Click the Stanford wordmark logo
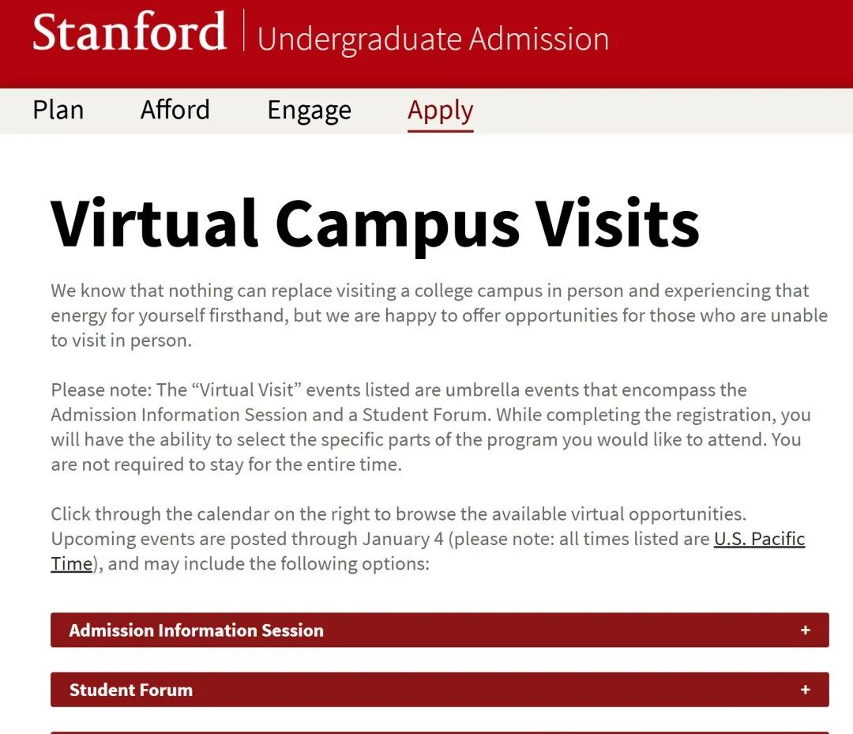The width and height of the screenshot is (853, 734). [x=130, y=33]
